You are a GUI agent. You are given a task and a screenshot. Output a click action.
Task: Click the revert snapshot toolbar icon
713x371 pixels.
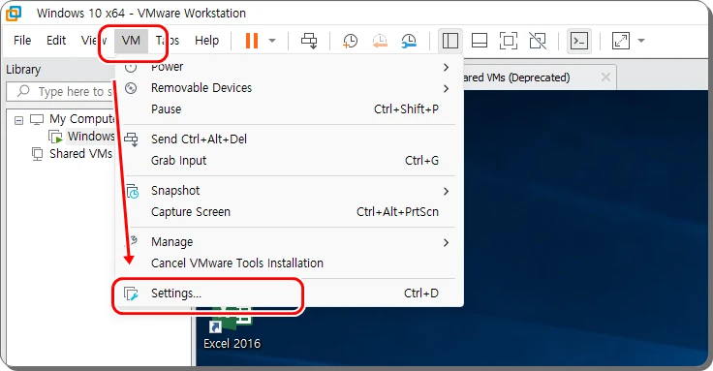(380, 41)
